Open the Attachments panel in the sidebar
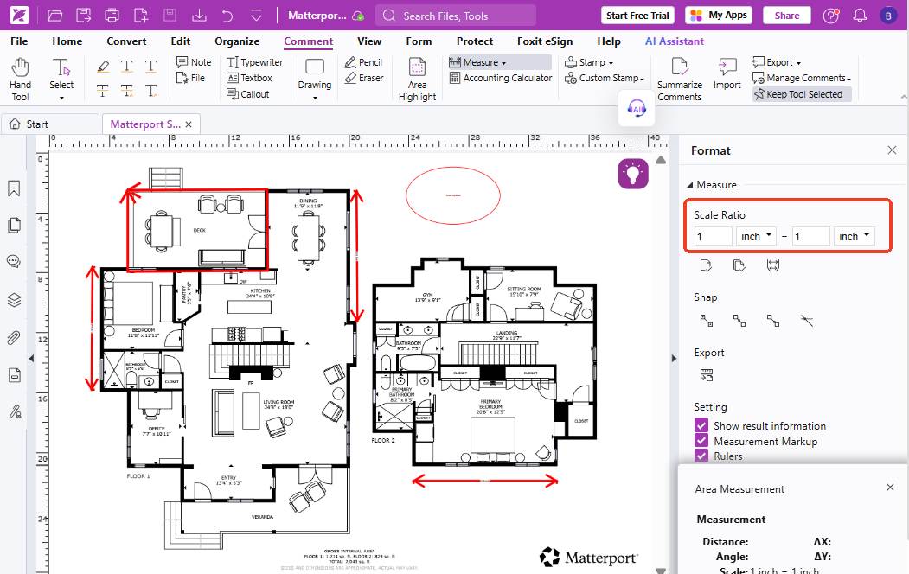This screenshot has width=909, height=574. (13, 337)
